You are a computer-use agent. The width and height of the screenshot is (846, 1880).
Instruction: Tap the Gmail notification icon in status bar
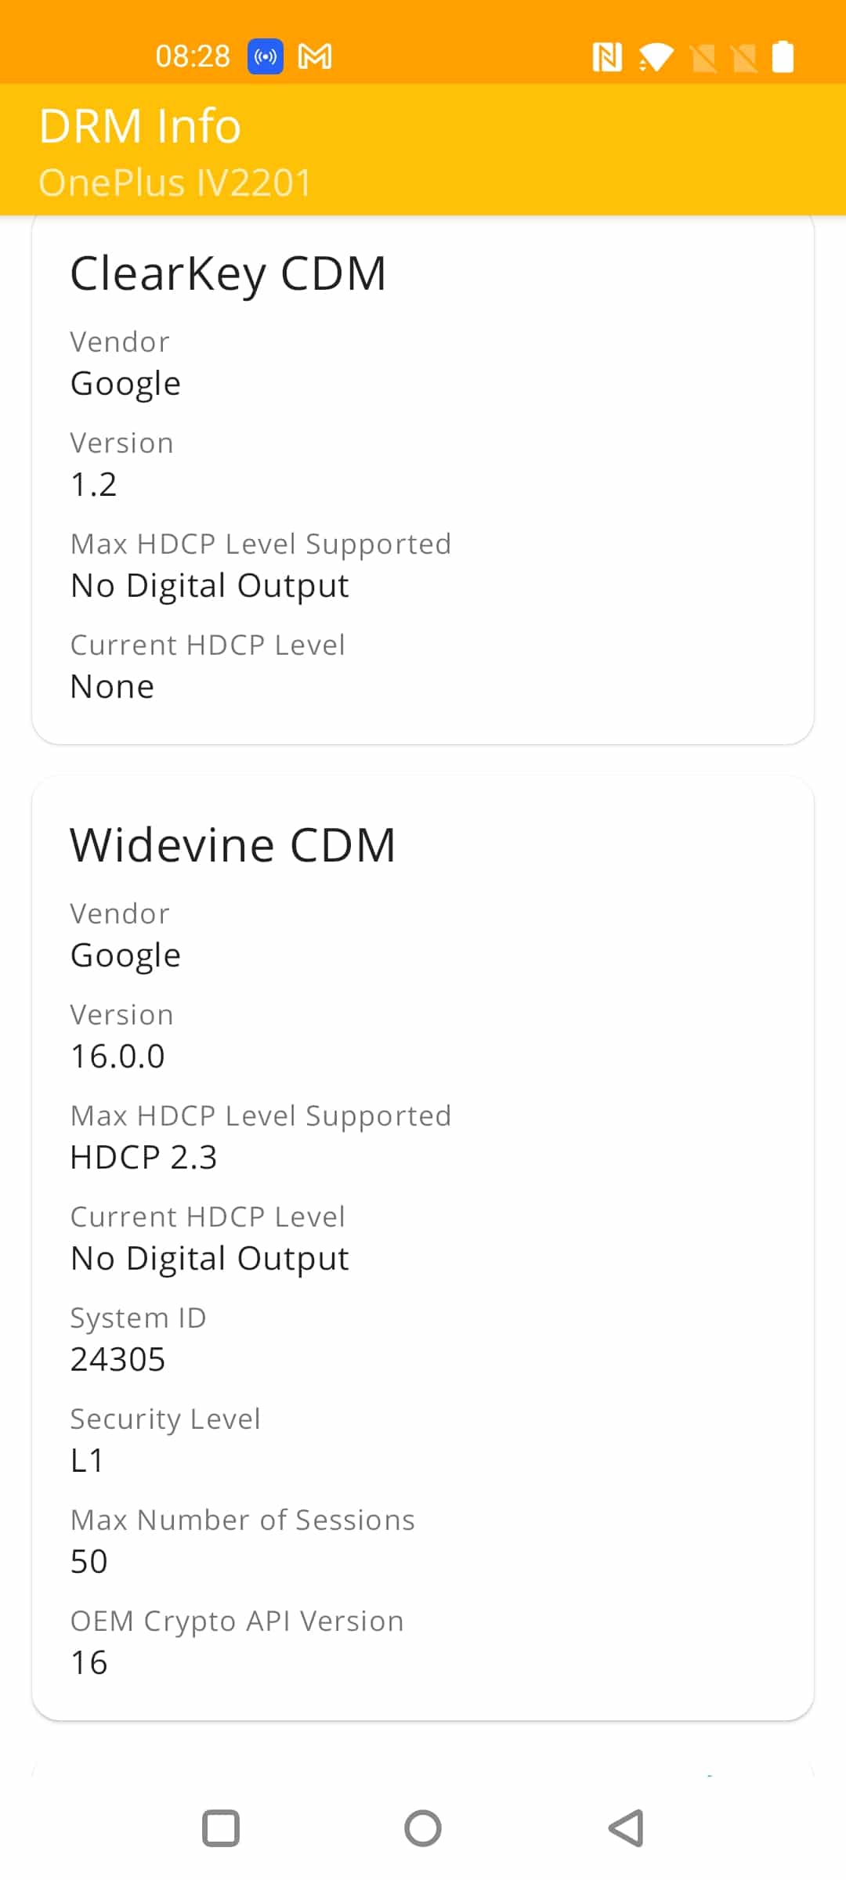coord(315,56)
